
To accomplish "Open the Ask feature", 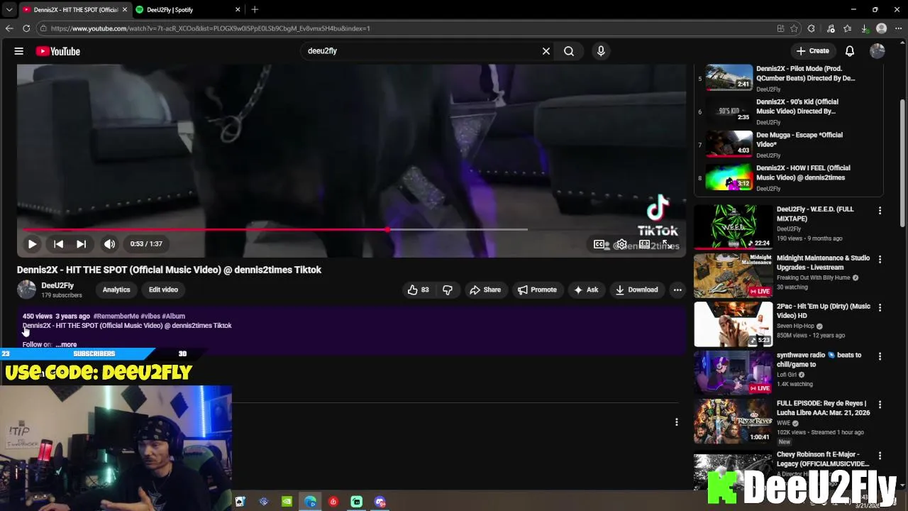I will point(586,290).
